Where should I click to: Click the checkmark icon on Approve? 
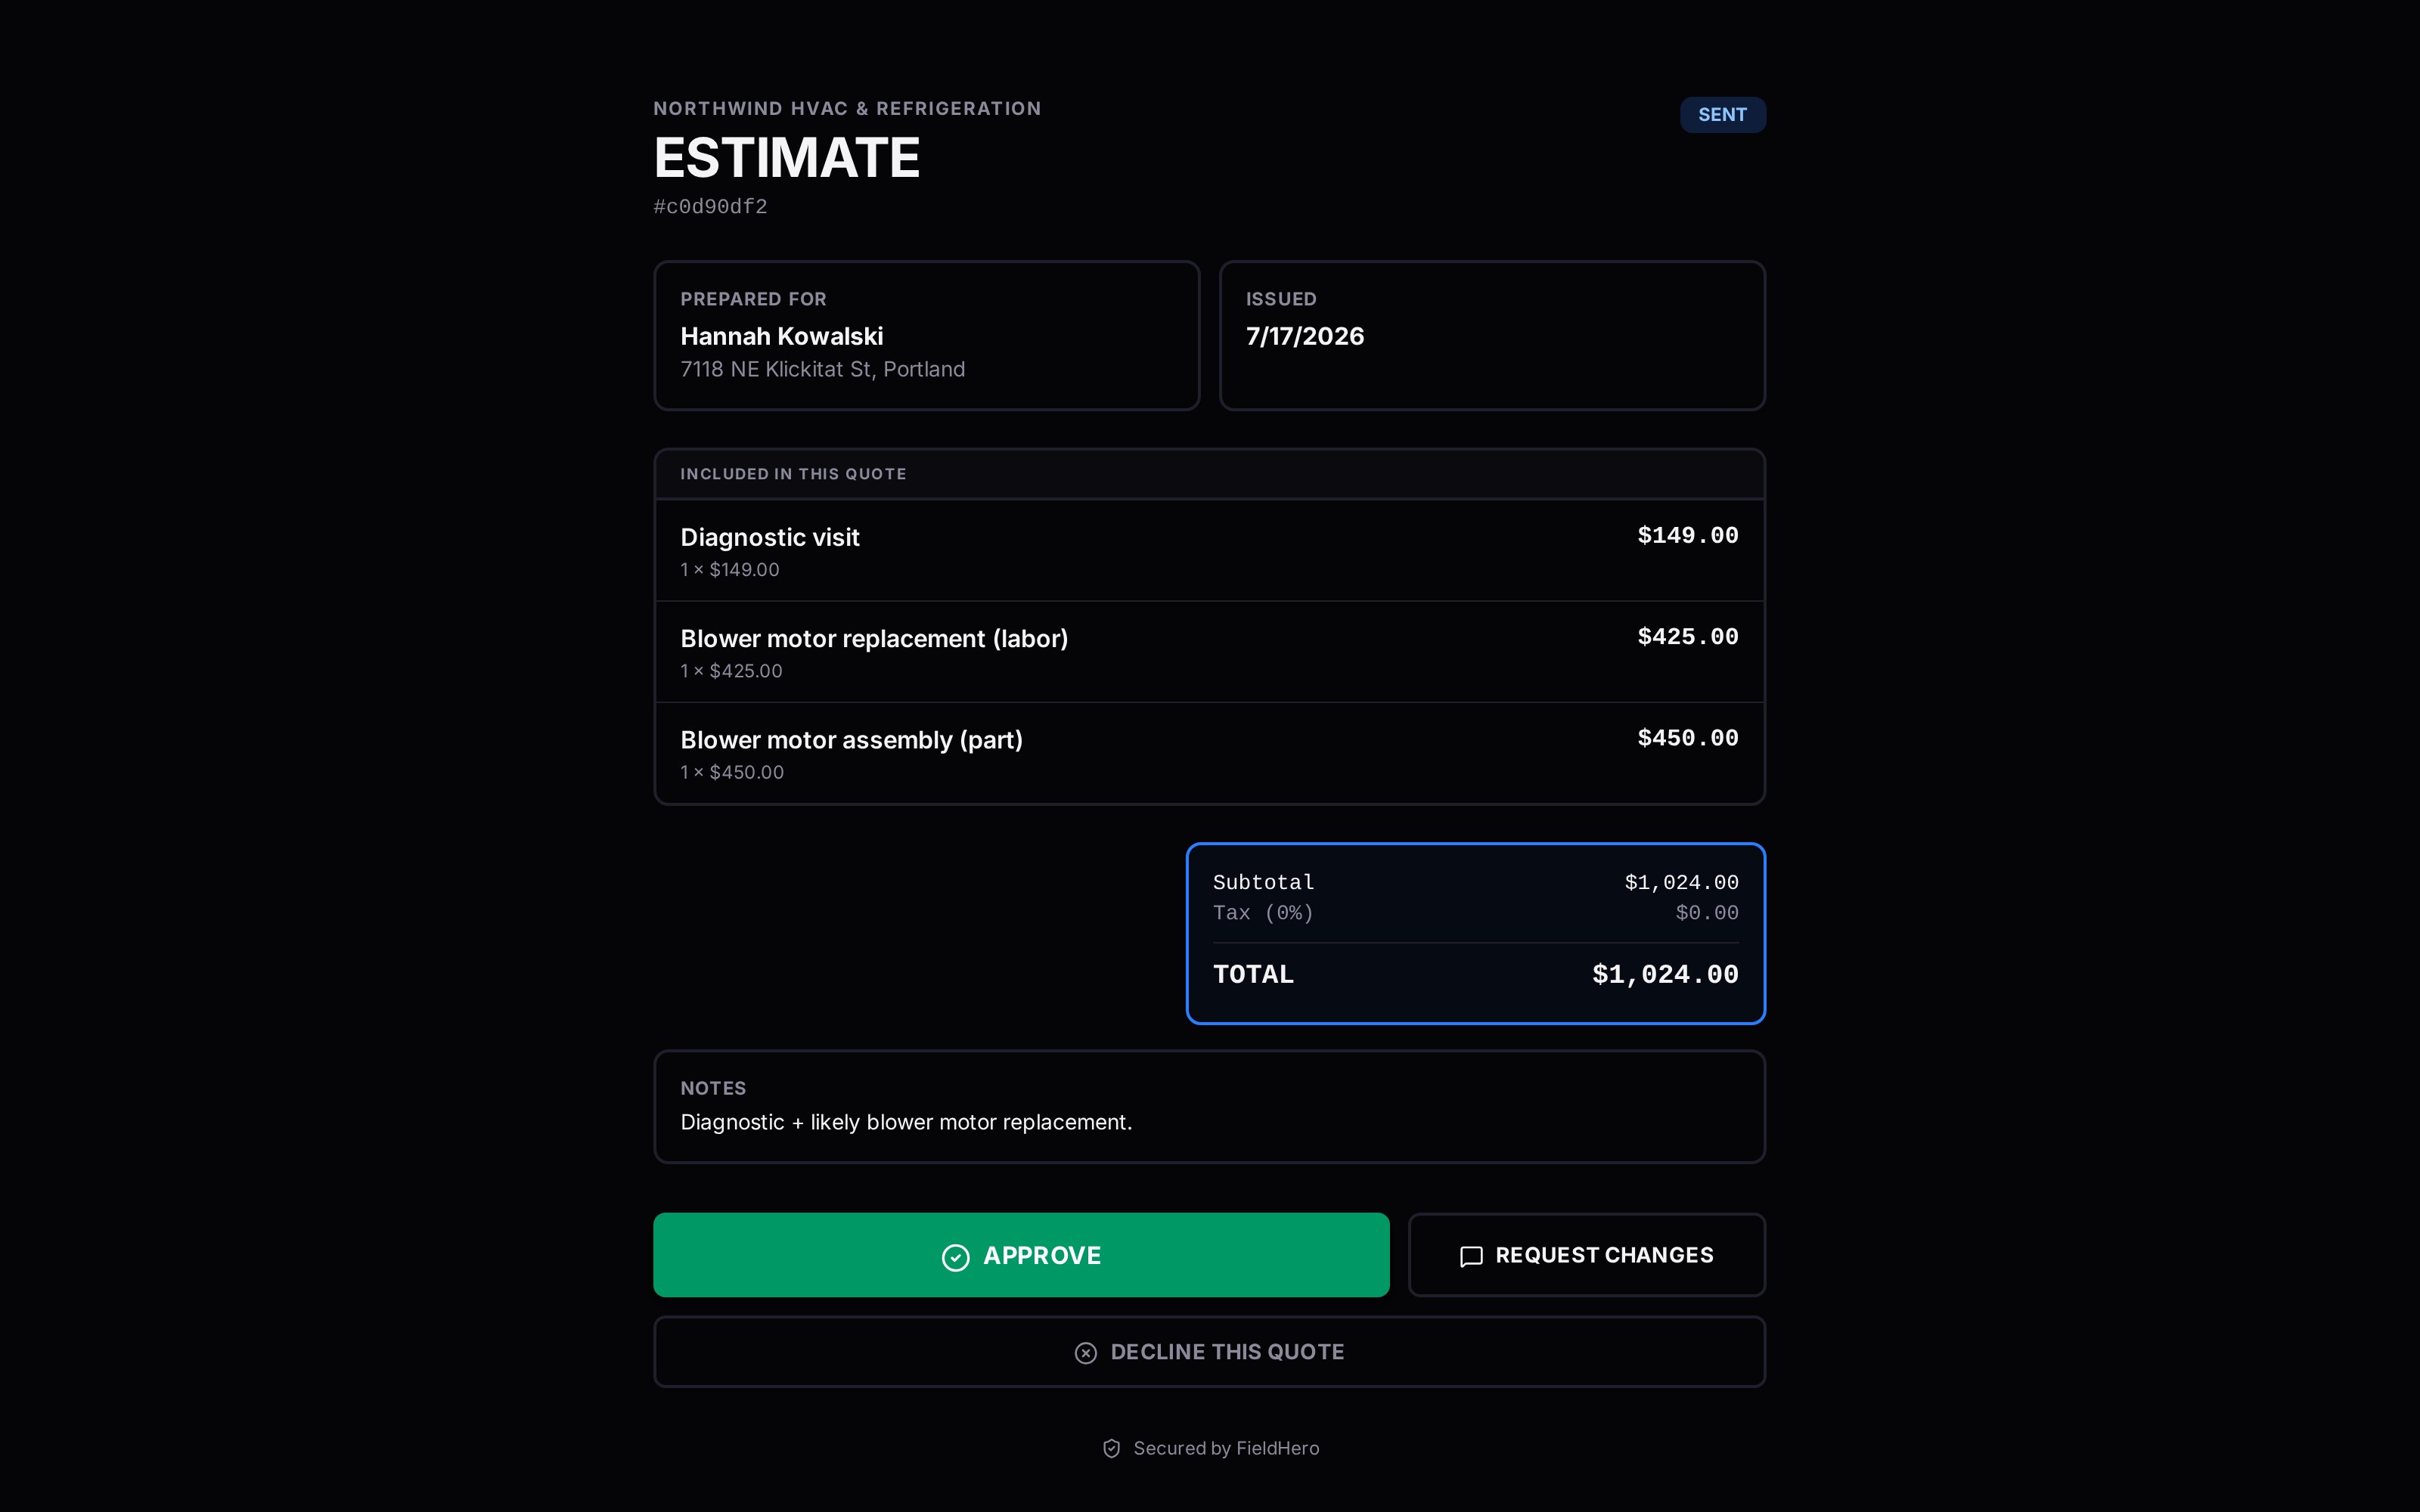pos(955,1257)
